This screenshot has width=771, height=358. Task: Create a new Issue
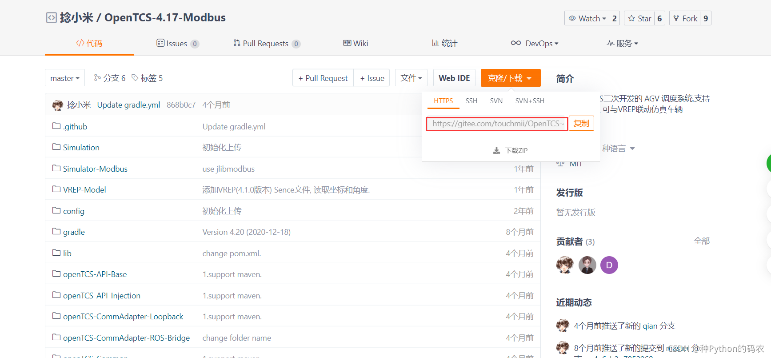click(x=372, y=78)
